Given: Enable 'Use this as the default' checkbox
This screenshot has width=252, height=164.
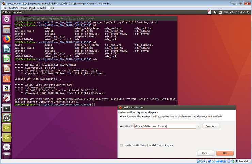Looking at the screenshot, I should click(x=121, y=145).
